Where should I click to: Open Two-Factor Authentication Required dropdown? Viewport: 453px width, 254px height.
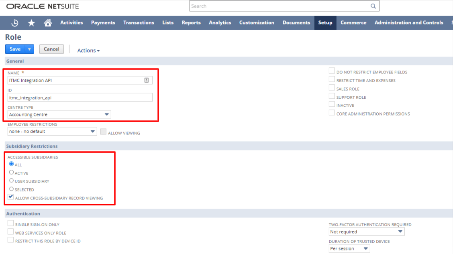(x=367, y=232)
